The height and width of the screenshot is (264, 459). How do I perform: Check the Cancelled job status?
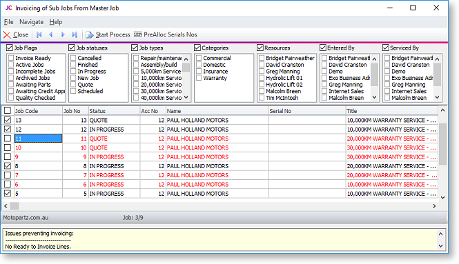[x=73, y=58]
